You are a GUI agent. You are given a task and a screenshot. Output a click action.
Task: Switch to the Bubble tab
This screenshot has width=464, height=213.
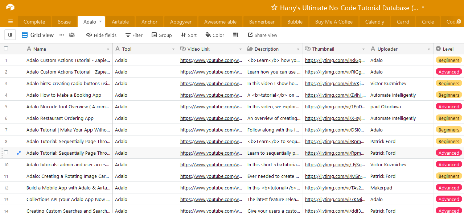(295, 22)
